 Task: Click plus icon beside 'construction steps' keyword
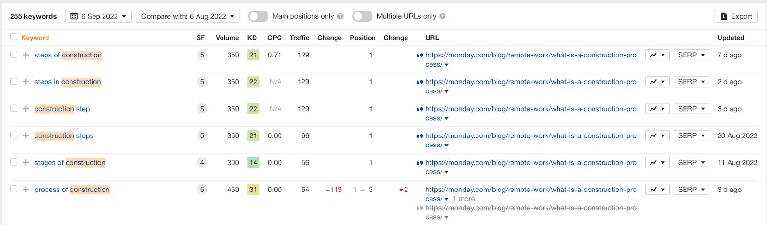(x=26, y=136)
